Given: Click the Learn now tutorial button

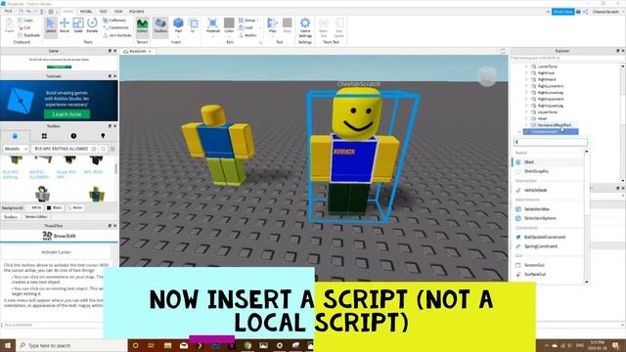Looking at the screenshot, I should point(67,114).
